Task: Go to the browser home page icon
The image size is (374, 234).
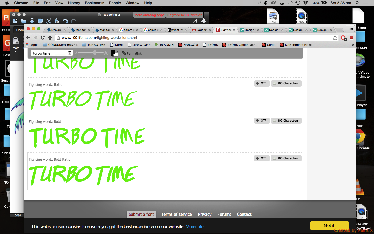Action: (50, 38)
